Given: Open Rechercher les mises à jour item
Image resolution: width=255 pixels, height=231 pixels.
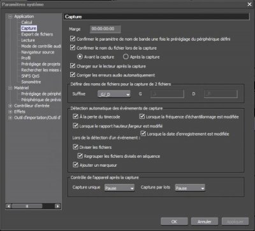Looking at the screenshot, I should click(41, 70).
